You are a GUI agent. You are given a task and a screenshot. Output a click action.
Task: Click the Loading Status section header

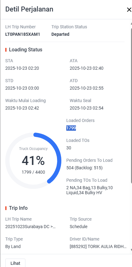[x=26, y=50]
